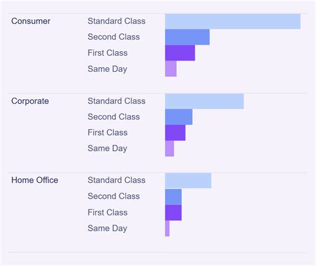Click the Corporate First Class bar

pos(175,133)
